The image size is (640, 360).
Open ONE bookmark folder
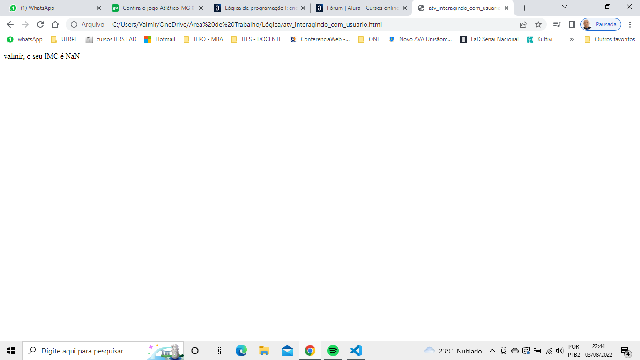369,39
